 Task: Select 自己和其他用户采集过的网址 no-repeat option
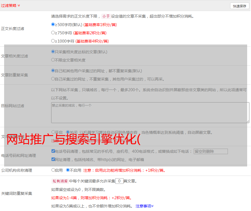(x=53, y=71)
